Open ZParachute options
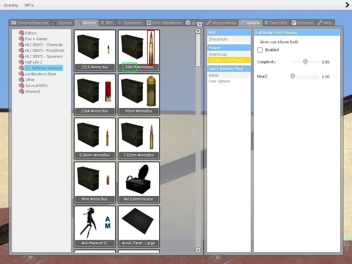This screenshot has height=264, width=352. [229, 39]
